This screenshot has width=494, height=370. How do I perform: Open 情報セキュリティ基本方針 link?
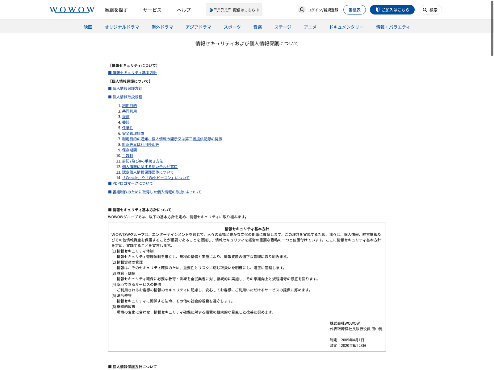click(132, 73)
